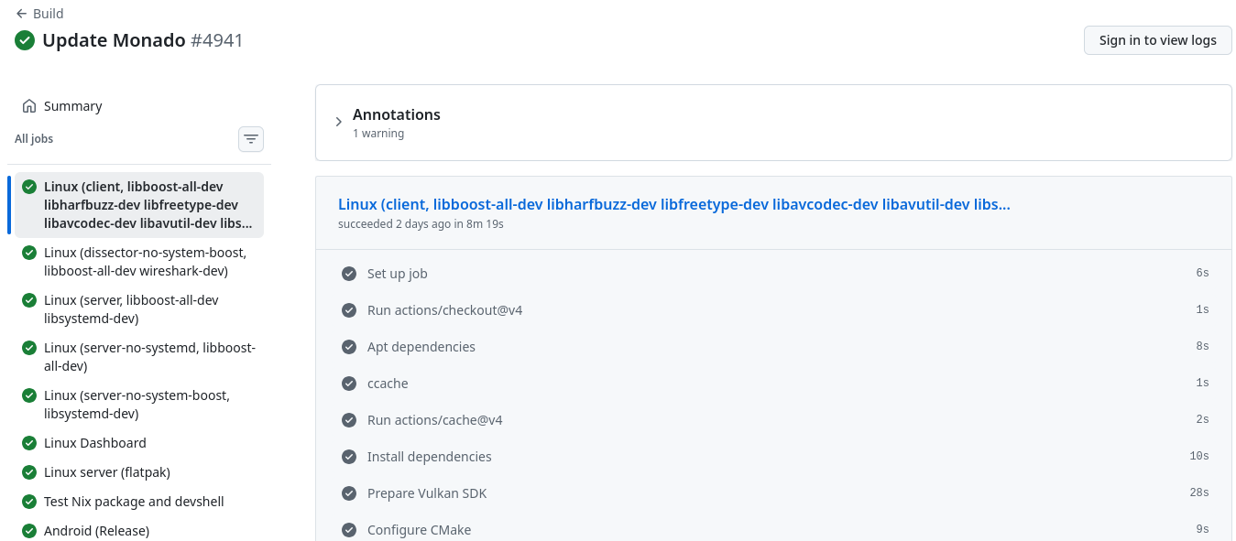Click the check icon for Apt dependencies

349,347
